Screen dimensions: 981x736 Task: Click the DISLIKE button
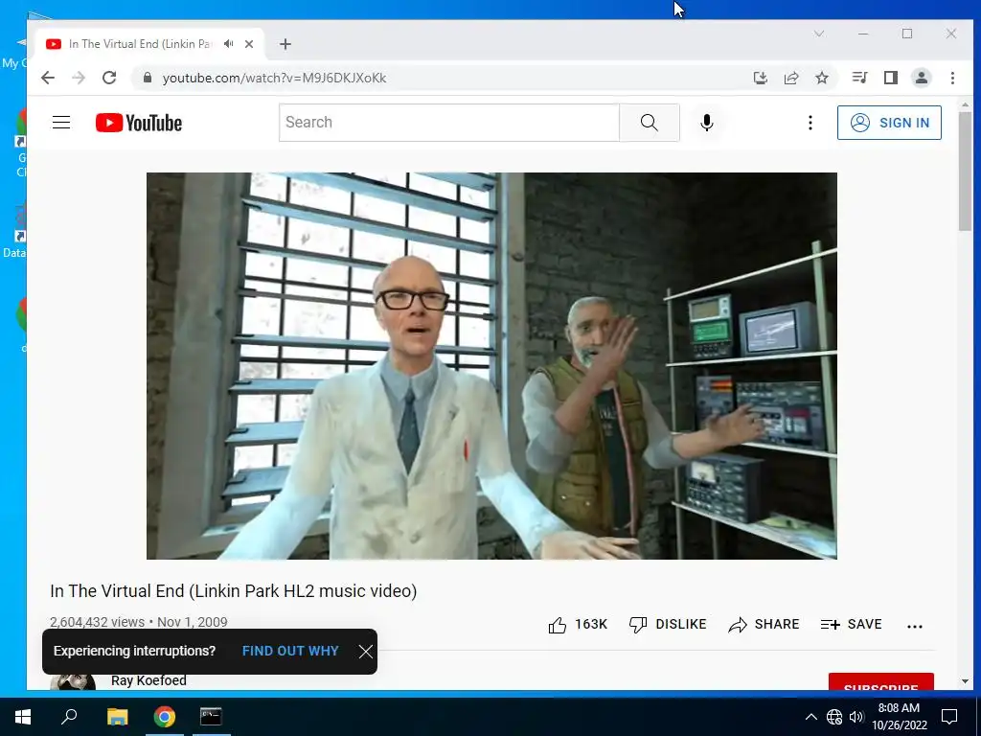pyautogui.click(x=668, y=625)
